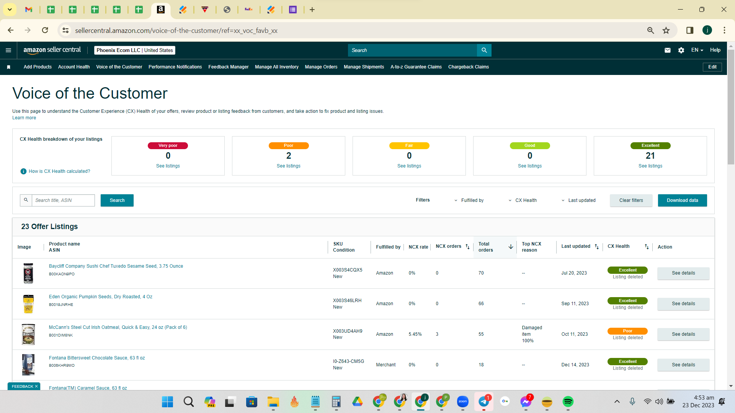Click the Amazon Seller Central logo
Image resolution: width=735 pixels, height=413 pixels.
pos(52,50)
